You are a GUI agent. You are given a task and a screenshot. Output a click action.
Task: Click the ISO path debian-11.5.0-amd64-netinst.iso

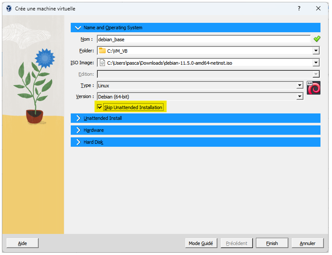pos(169,63)
